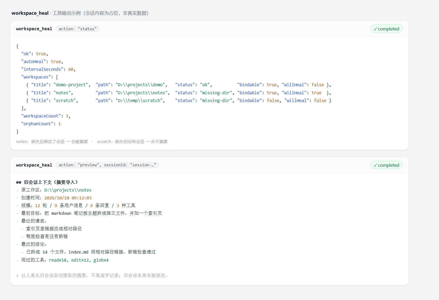Click the "orphanCount": 1 line
Viewport: 439px width, 300px height.
click(41, 124)
